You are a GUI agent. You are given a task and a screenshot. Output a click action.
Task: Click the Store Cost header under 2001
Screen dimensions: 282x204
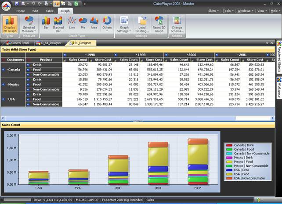click(x=253, y=60)
